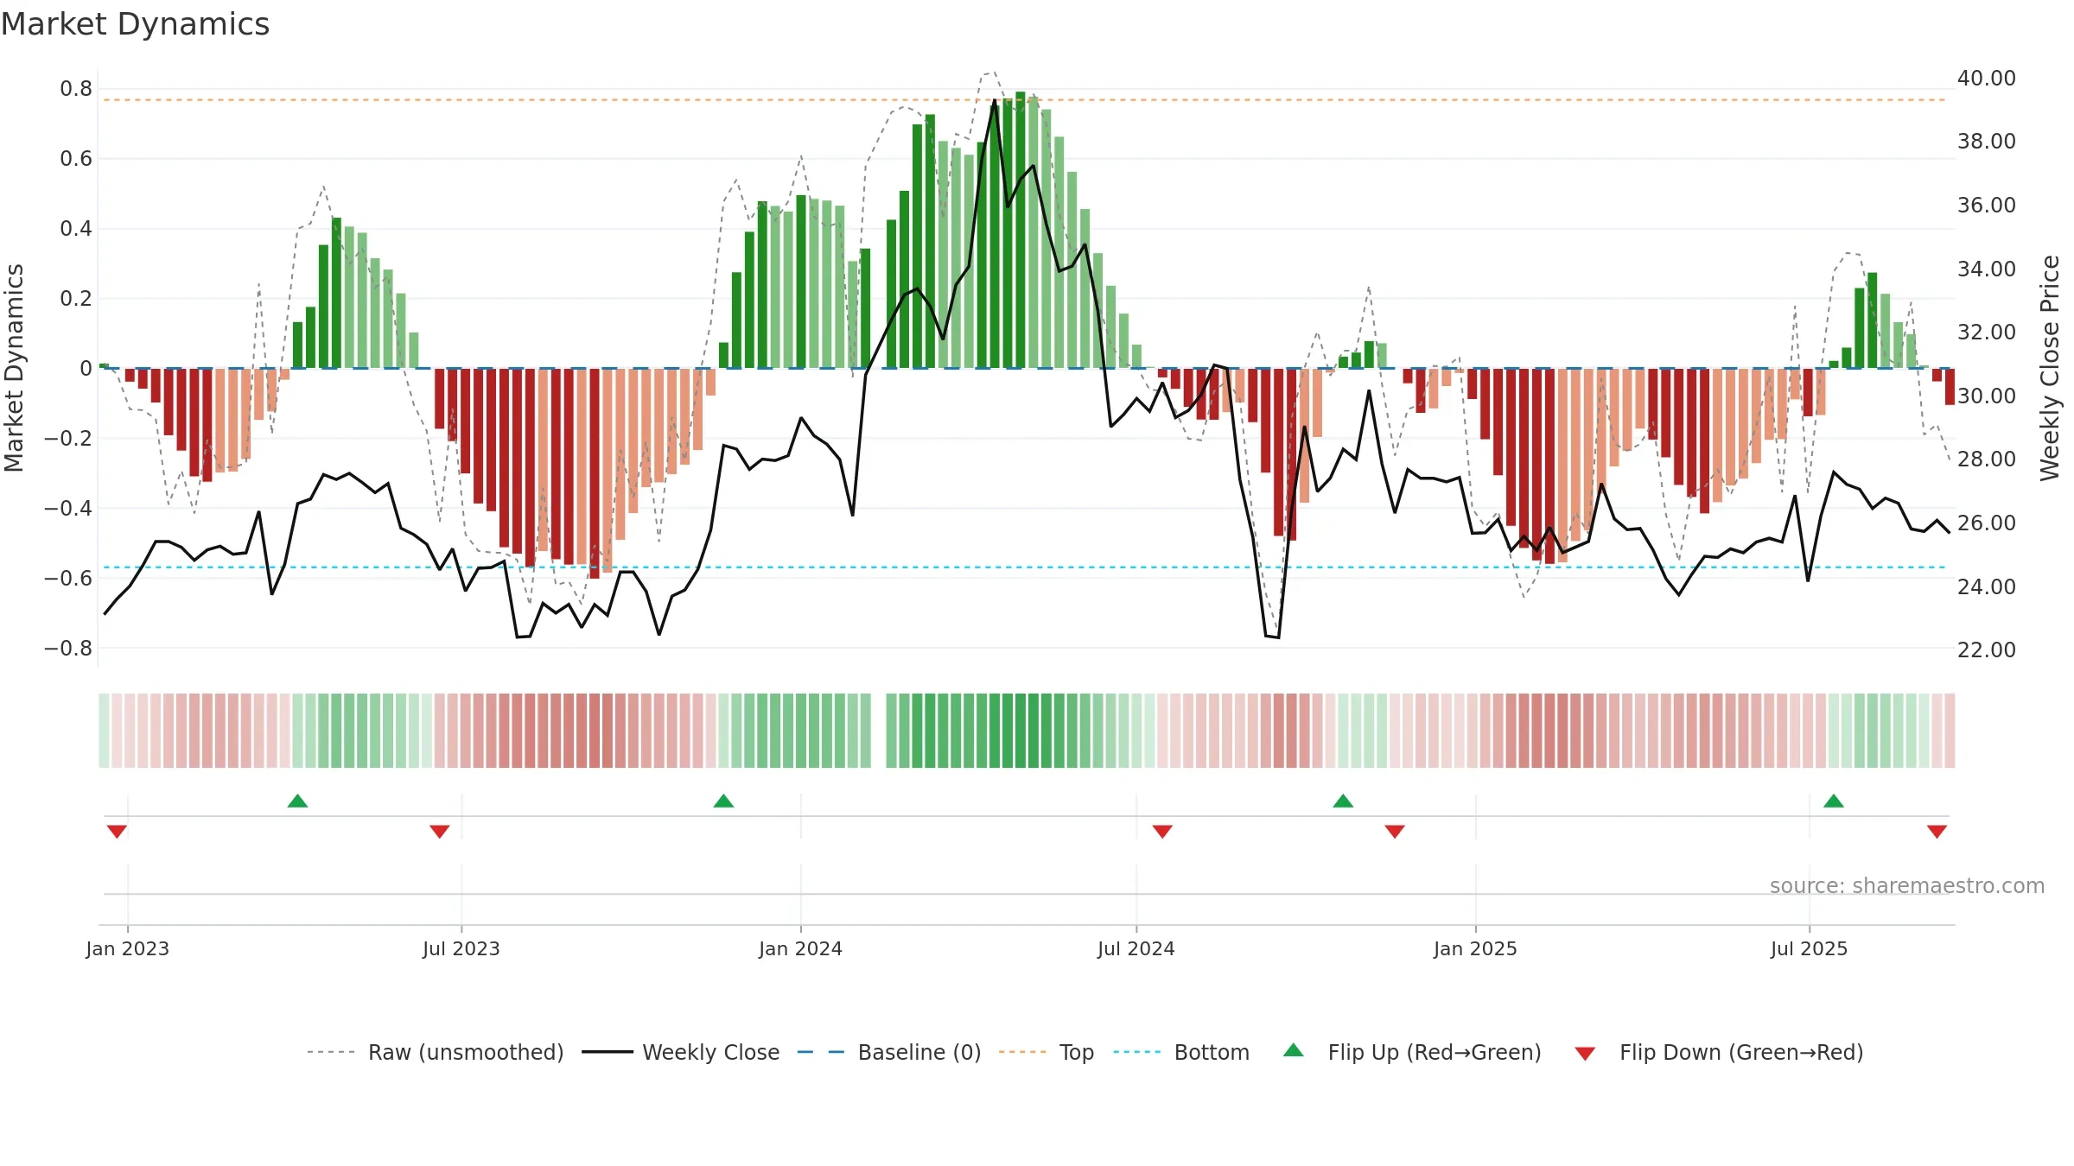Click the Raw (unsmoothed) legend entry
The image size is (2074, 1166).
[x=436, y=1052]
